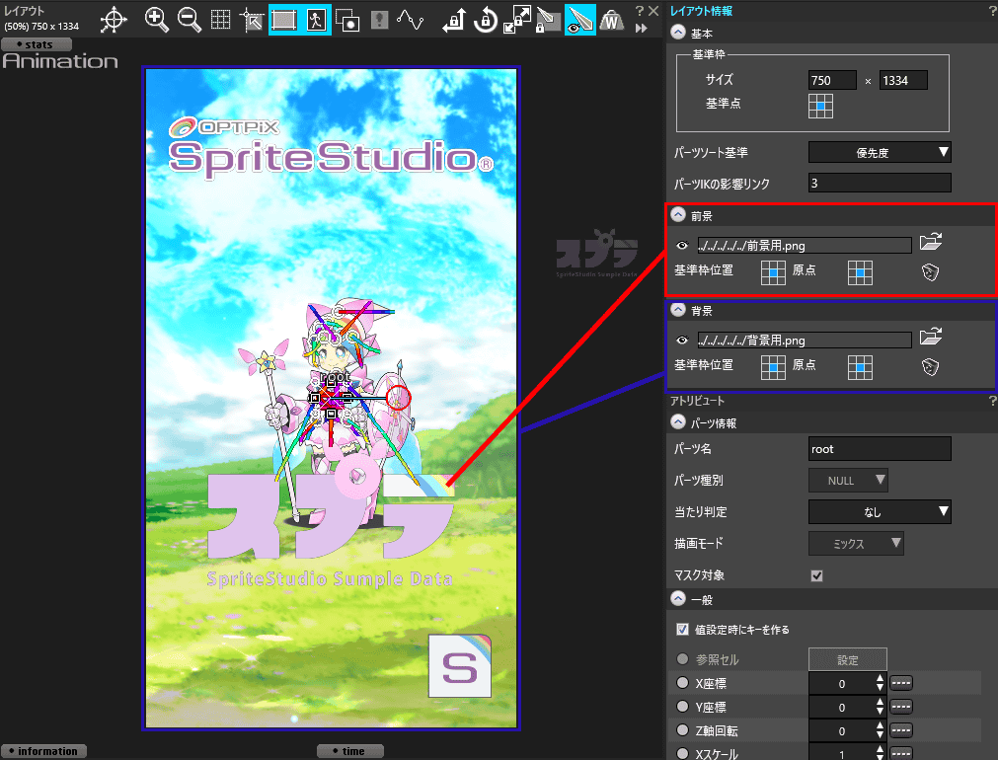Click the dashed key button for X座標
998x760 pixels.
pos(900,683)
